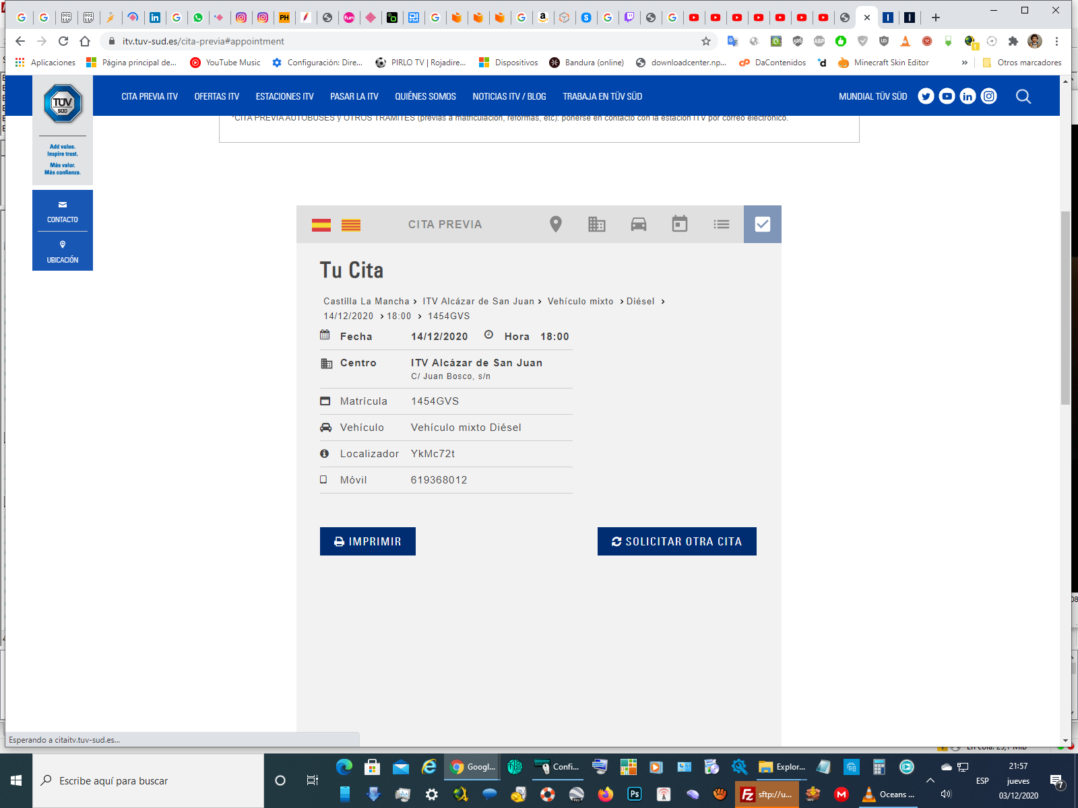Open TÜV SÜD Twitter profile icon

tap(926, 96)
